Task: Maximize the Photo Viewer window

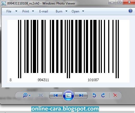Action: pyautogui.click(x=119, y=2)
